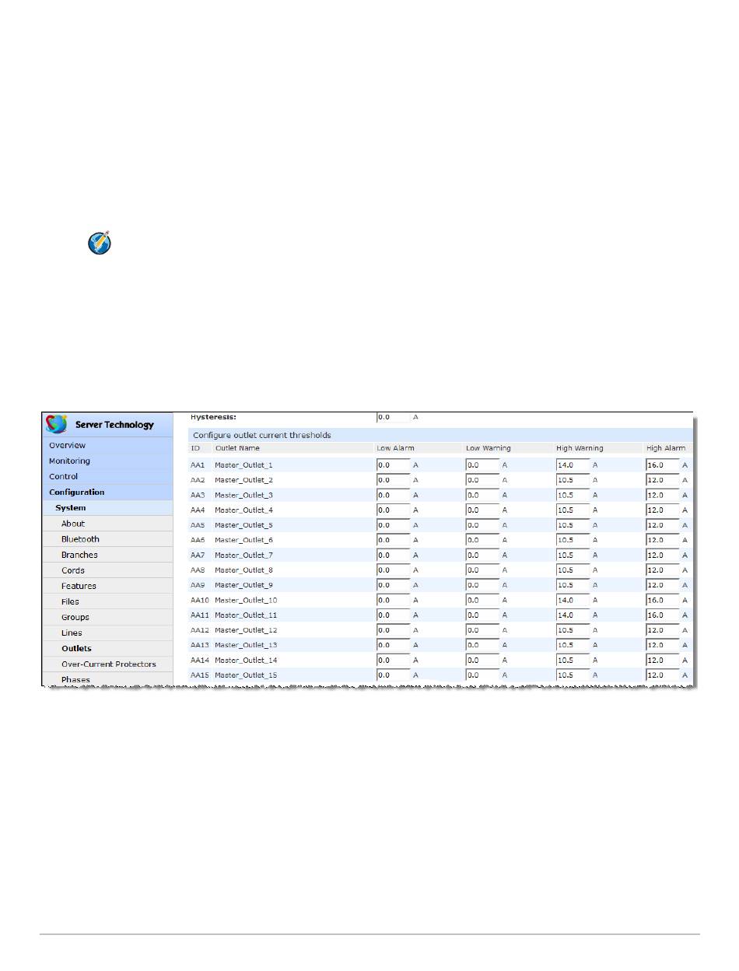The height and width of the screenshot is (971, 739).
Task: Edit High Alarm for Master_Outlet_10
Action: pyautogui.click(x=663, y=600)
